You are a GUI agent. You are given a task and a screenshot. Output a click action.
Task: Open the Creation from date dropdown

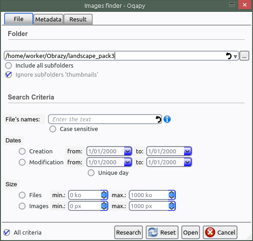(127, 152)
